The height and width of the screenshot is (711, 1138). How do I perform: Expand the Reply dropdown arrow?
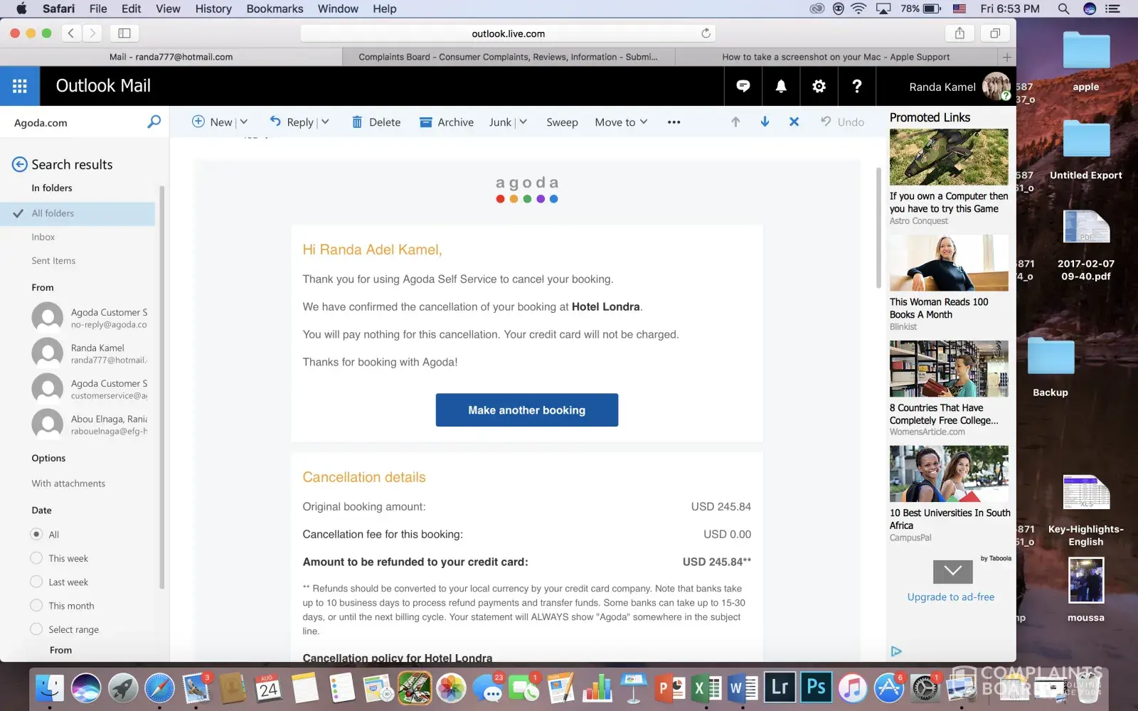click(x=326, y=122)
